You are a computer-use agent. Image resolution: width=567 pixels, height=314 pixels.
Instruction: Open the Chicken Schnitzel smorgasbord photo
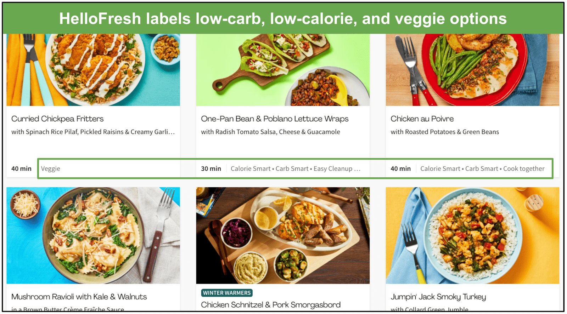point(283,235)
